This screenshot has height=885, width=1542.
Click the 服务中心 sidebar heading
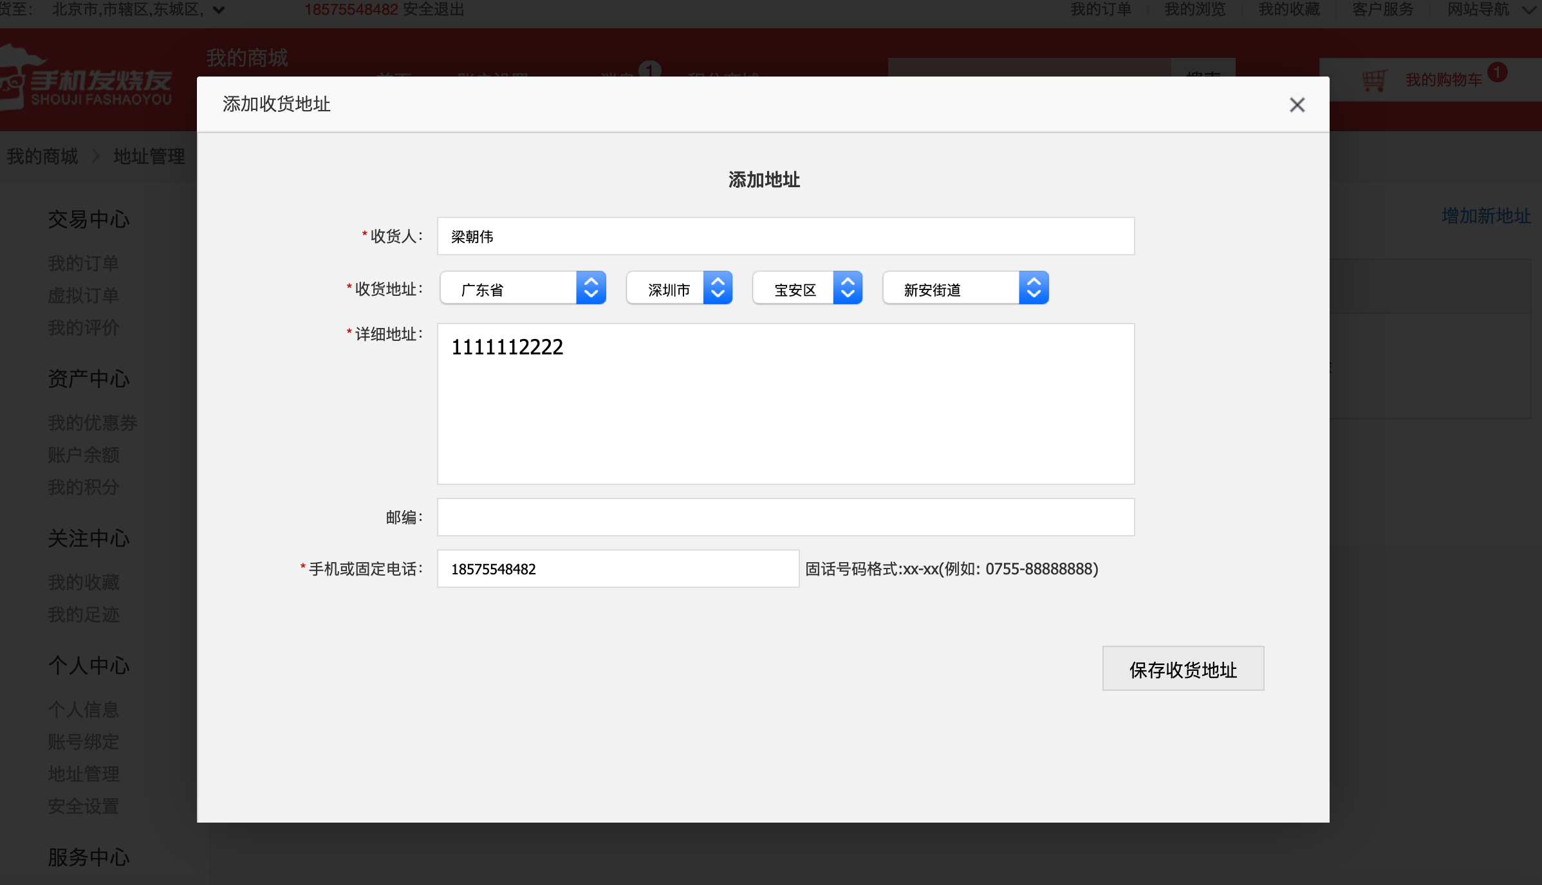coord(89,857)
